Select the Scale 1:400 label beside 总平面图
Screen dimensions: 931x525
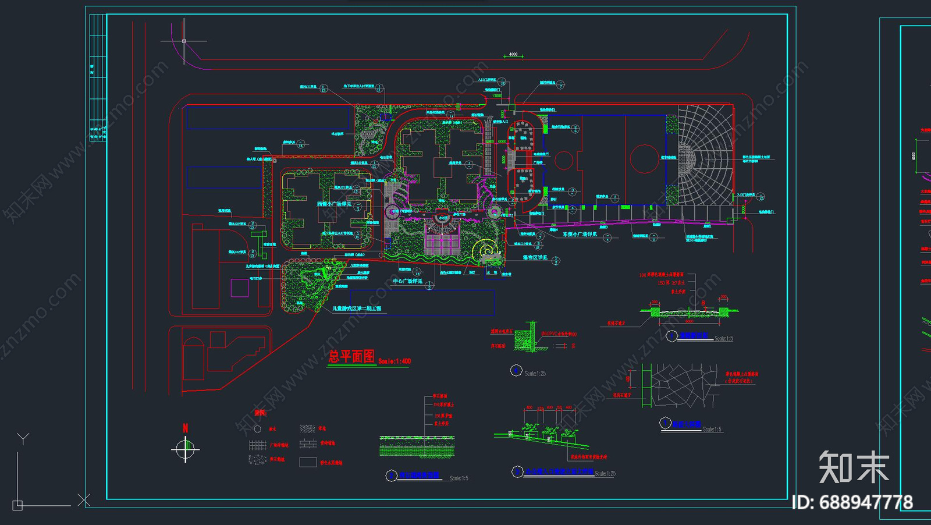[x=395, y=361]
